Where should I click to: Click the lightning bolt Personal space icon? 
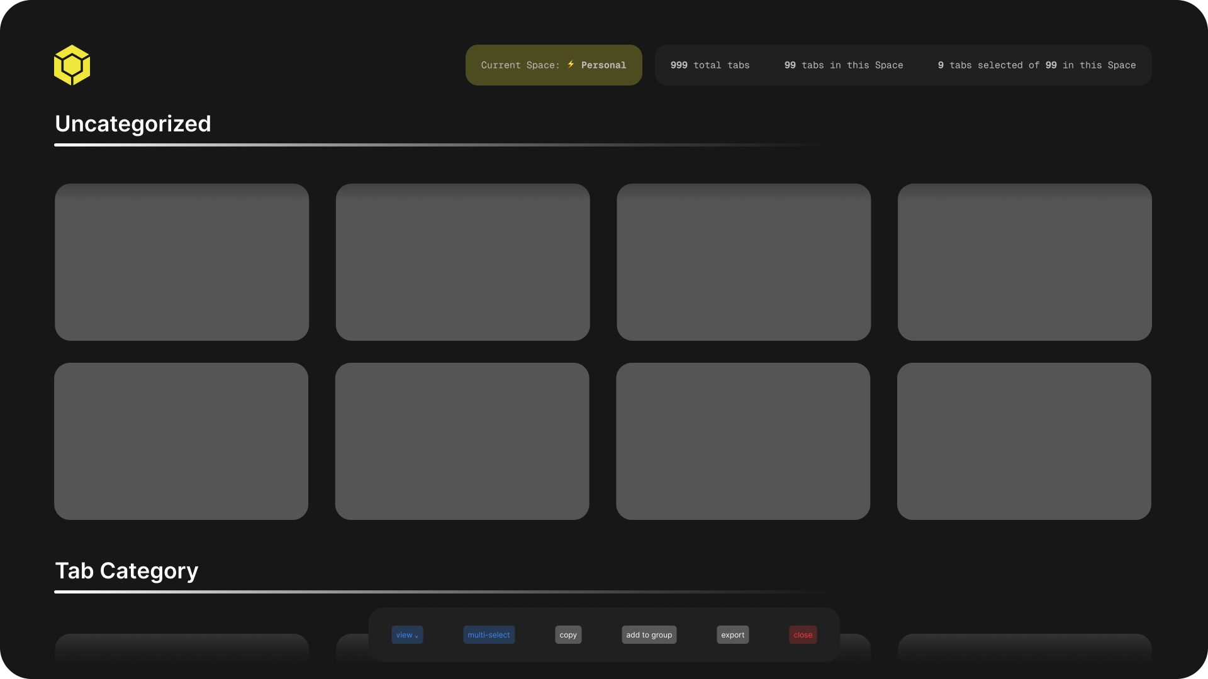click(x=571, y=64)
